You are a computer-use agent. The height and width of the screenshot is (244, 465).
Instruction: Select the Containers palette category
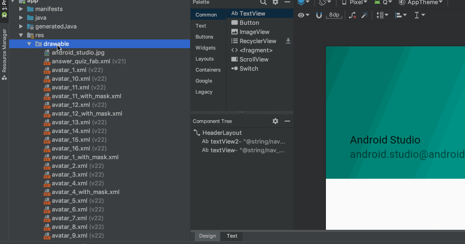(x=208, y=70)
